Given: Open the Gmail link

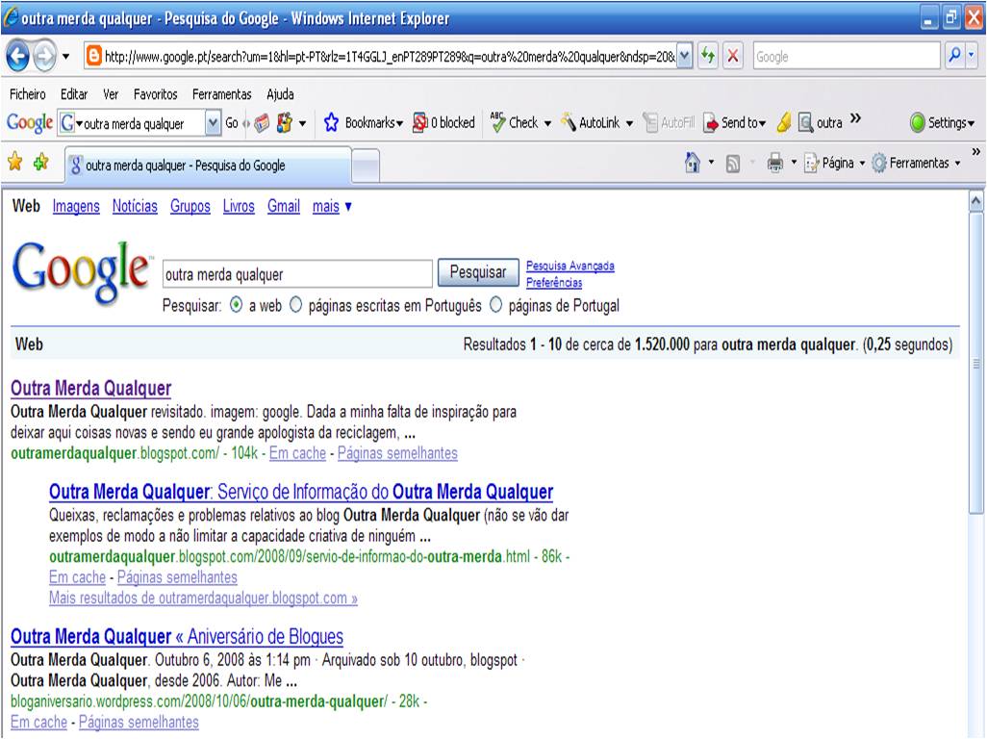Looking at the screenshot, I should point(283,207).
